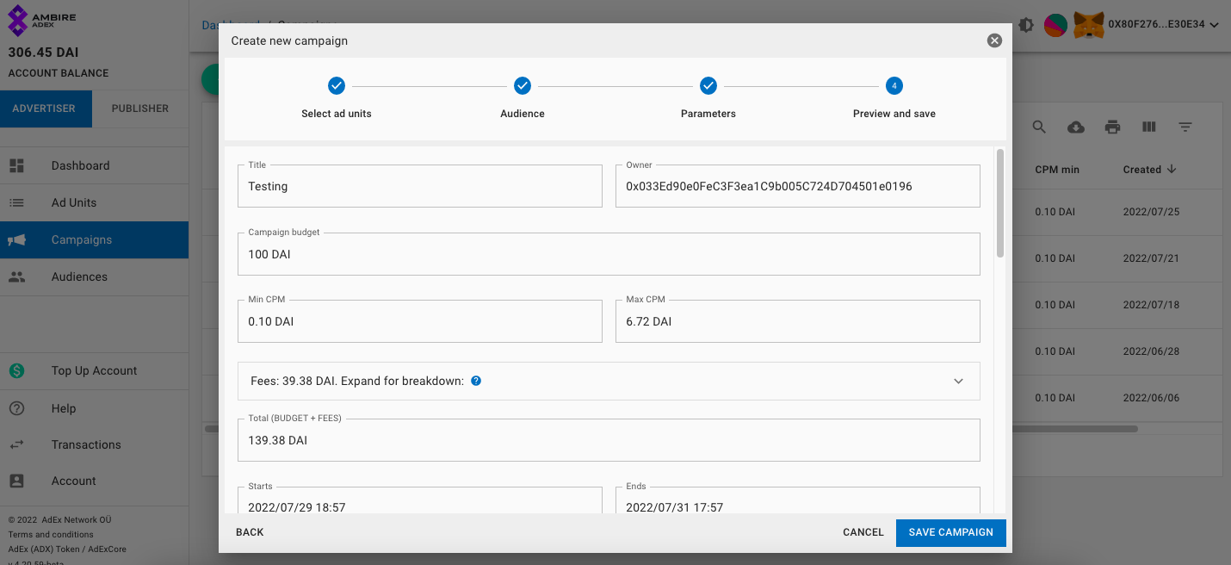This screenshot has height=565, width=1231.
Task: Click the Min CPM field
Action: click(420, 321)
